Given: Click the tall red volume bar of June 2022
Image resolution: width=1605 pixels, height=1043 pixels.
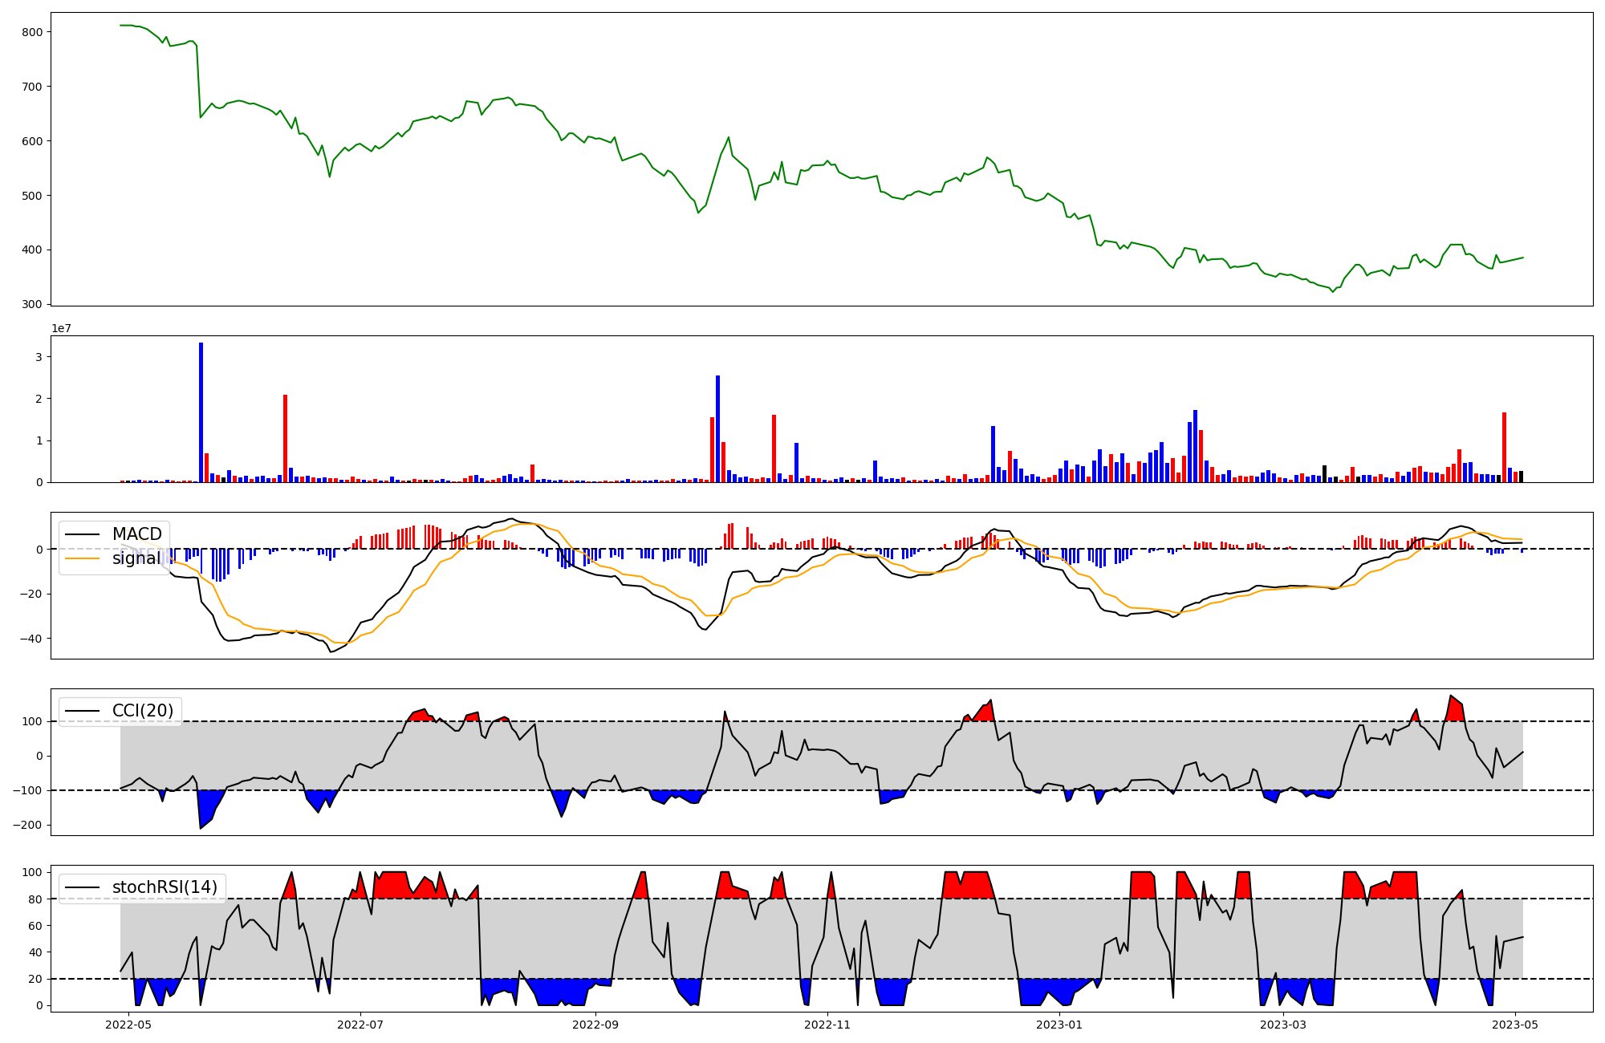Looking at the screenshot, I should click(285, 438).
